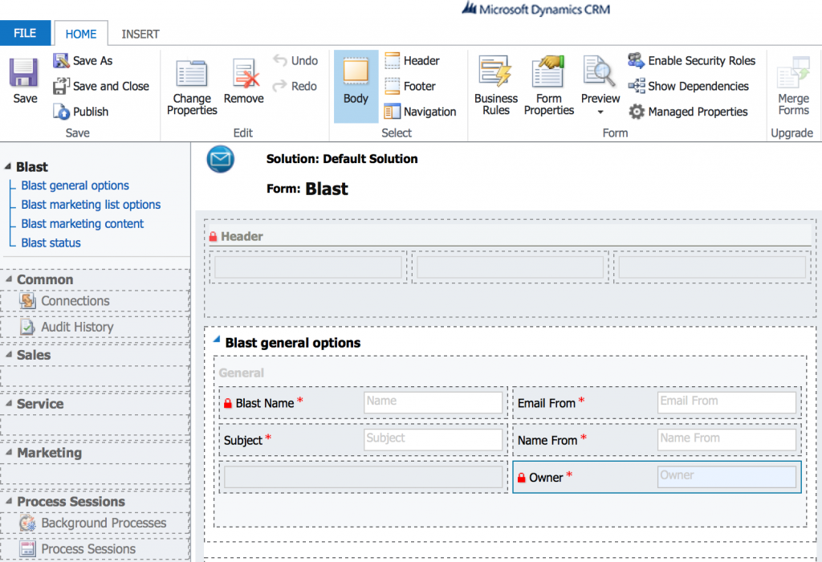This screenshot has height=562, width=822.
Task: Go to Blast general options link
Action: [x=75, y=185]
